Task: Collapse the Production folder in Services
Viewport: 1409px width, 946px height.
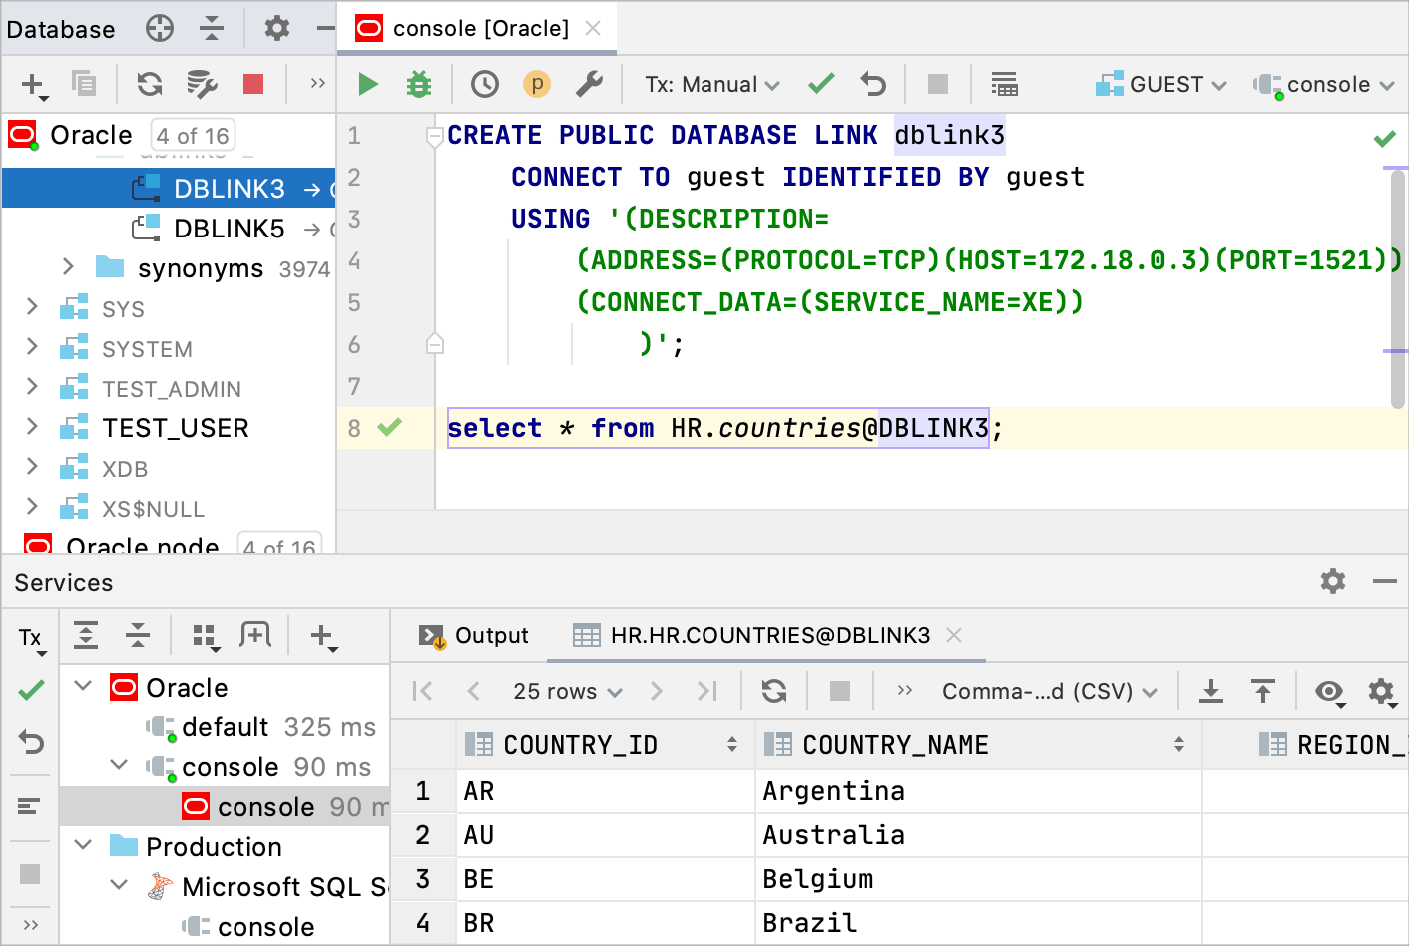Action: (x=84, y=846)
